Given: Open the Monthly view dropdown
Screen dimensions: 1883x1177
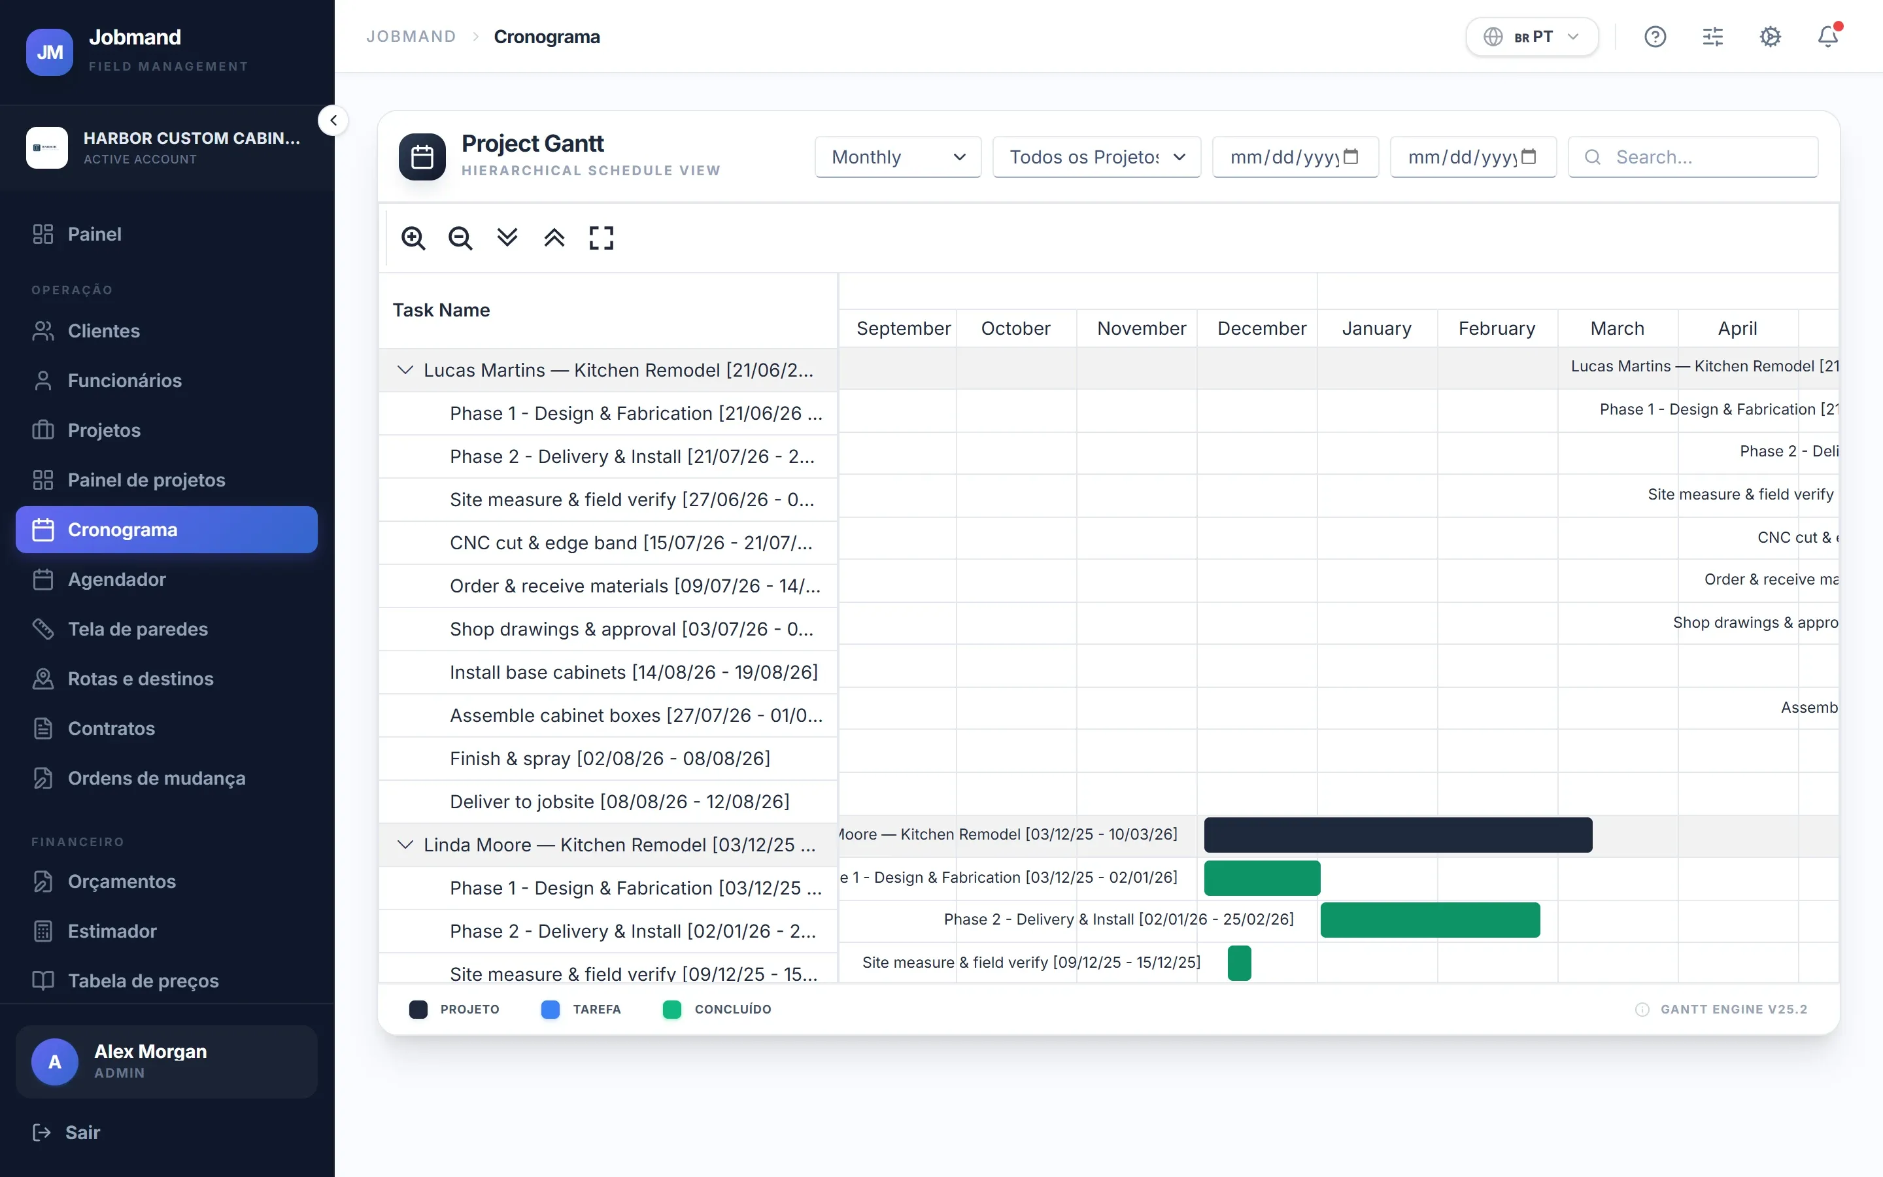Looking at the screenshot, I should click(x=898, y=156).
